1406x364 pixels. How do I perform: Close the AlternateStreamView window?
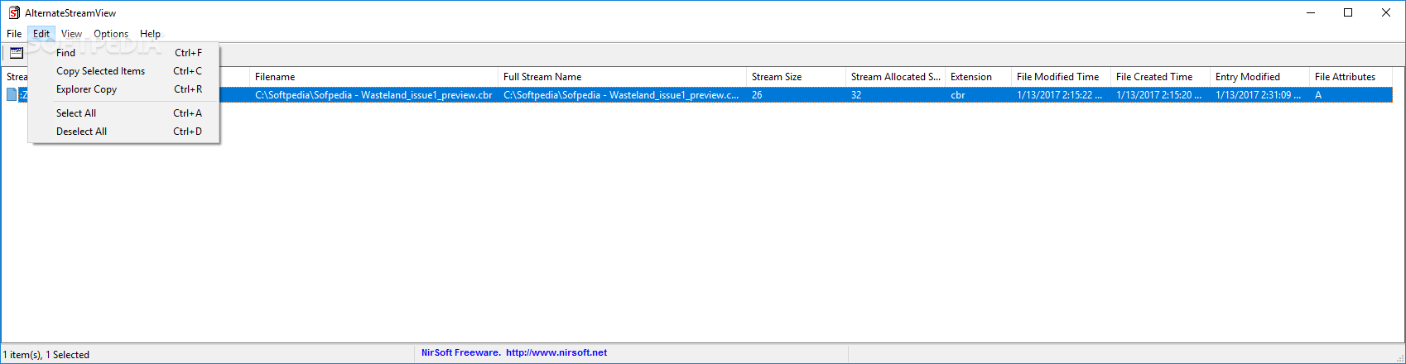click(1386, 12)
